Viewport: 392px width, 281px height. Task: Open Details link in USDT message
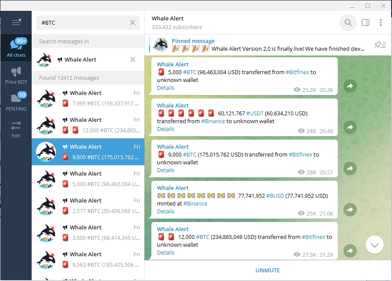166,129
